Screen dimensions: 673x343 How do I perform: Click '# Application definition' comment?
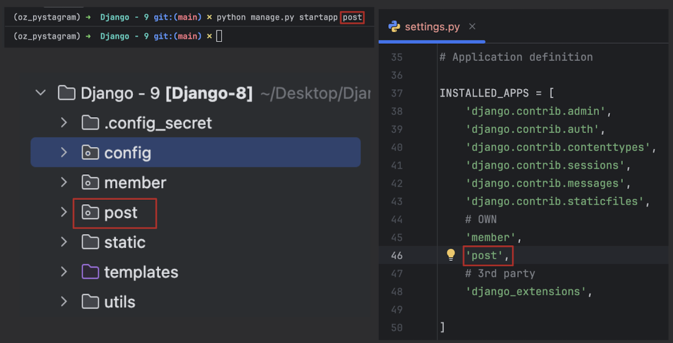tap(516, 57)
